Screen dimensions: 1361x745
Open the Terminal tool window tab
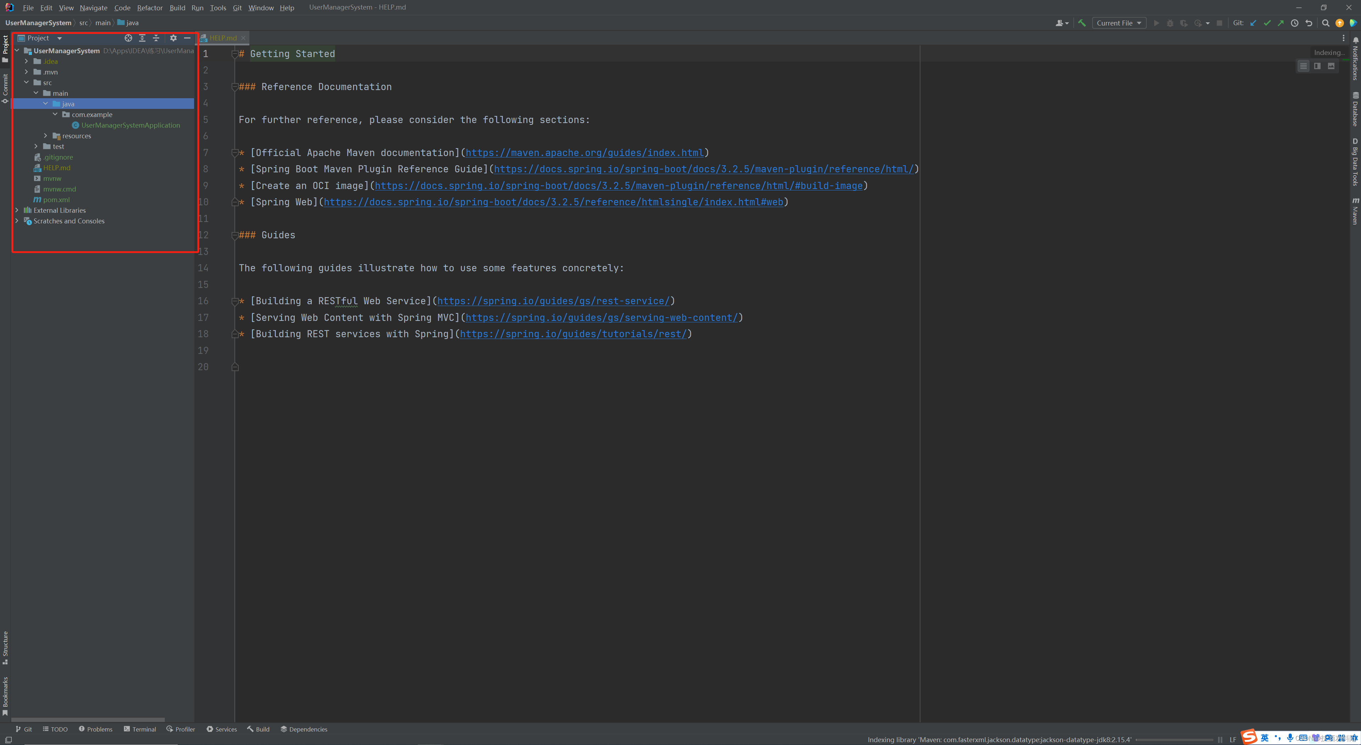(140, 729)
